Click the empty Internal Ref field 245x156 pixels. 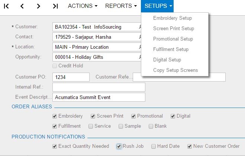point(99,87)
